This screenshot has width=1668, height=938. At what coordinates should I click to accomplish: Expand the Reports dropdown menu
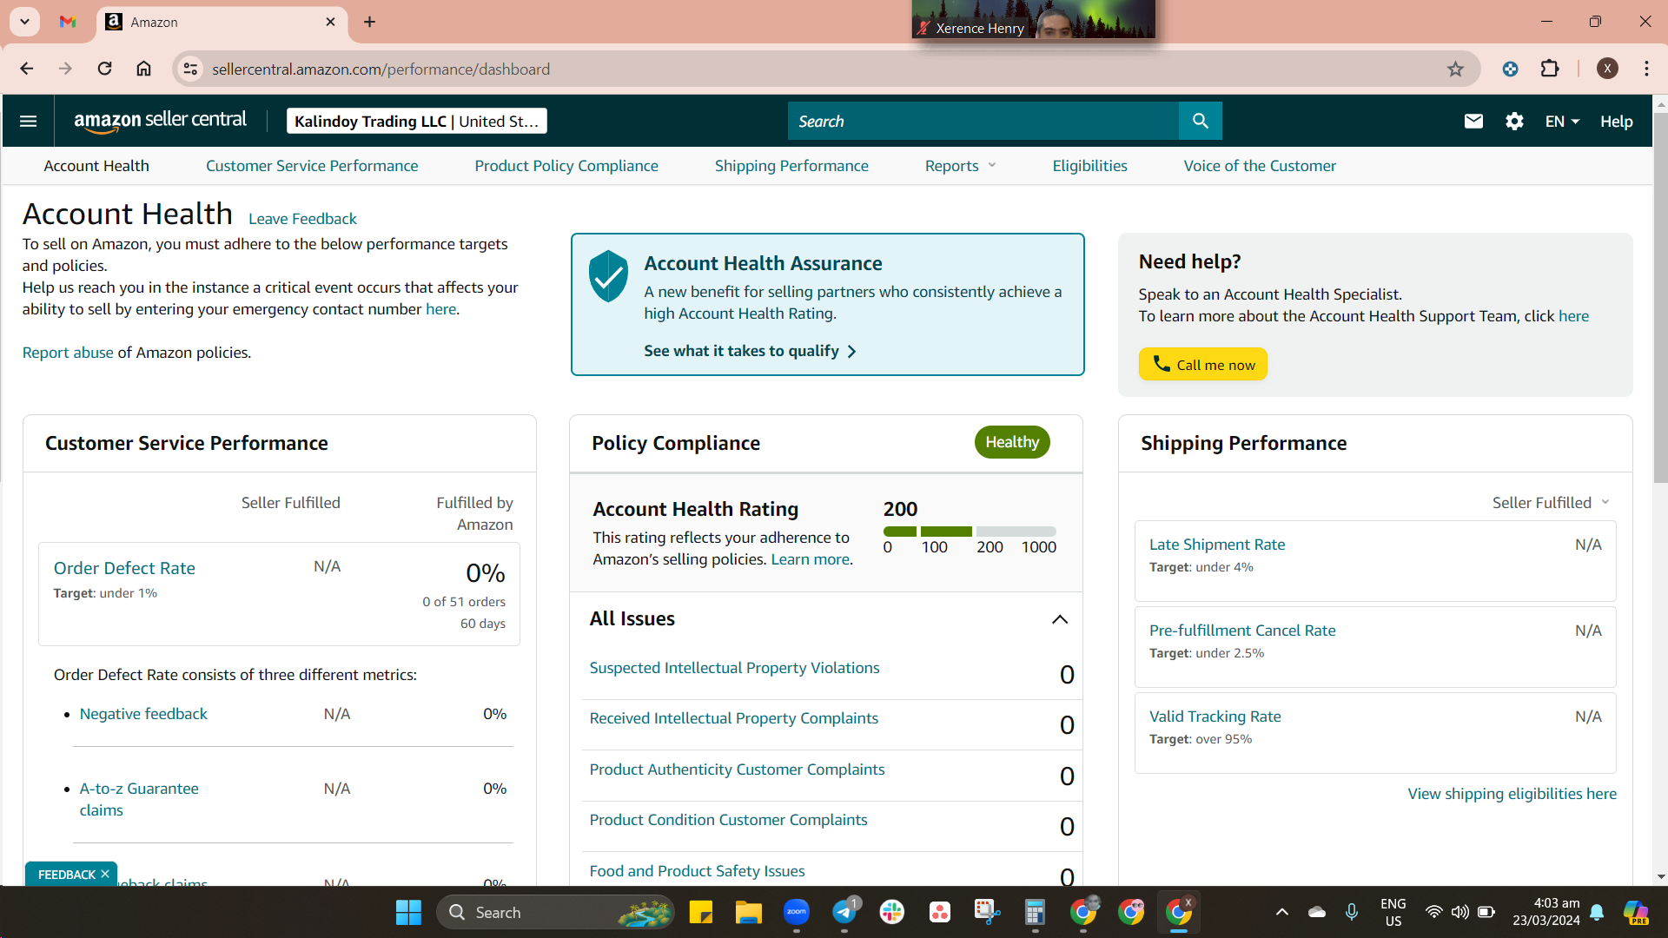click(960, 166)
